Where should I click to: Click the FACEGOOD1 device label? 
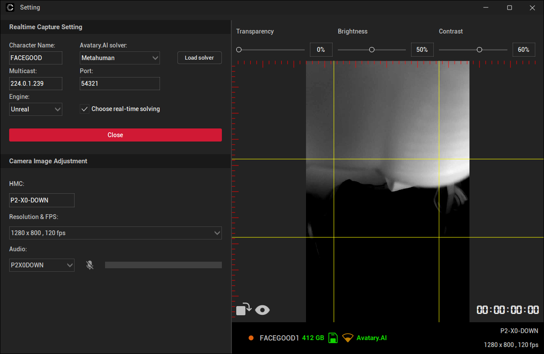279,338
